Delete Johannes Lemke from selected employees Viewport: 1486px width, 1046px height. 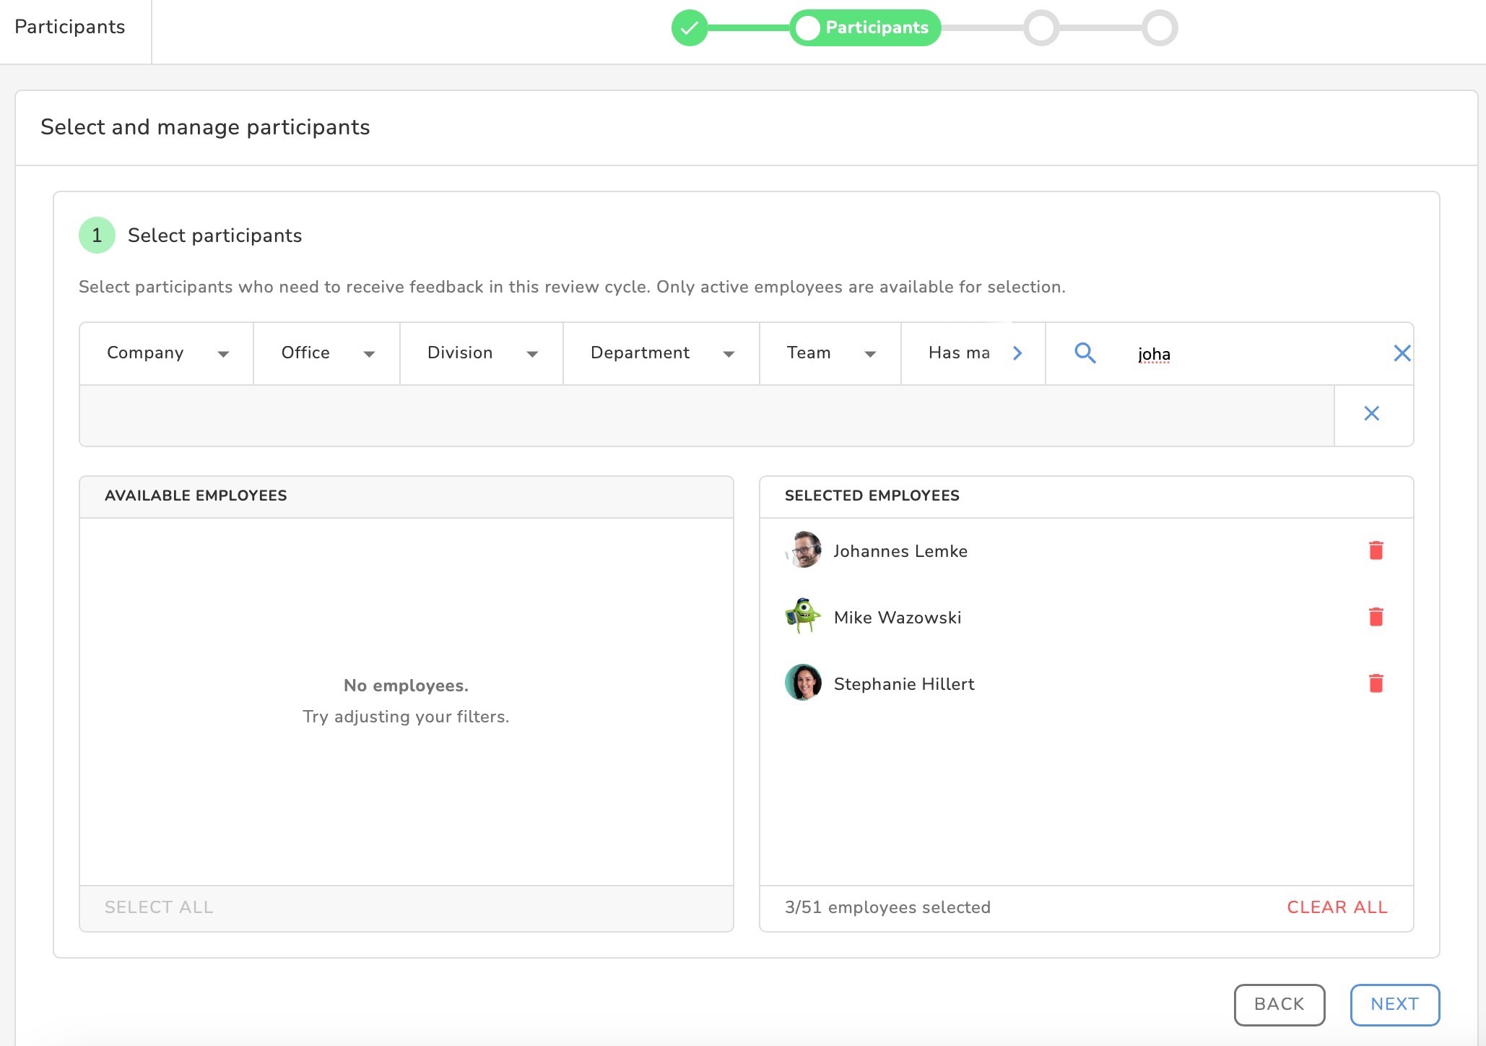(x=1376, y=550)
